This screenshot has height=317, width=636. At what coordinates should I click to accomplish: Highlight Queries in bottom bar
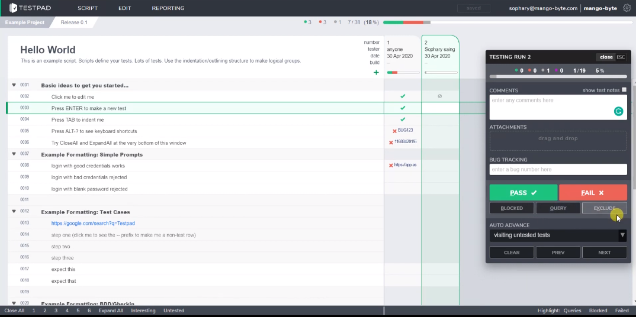click(572, 310)
